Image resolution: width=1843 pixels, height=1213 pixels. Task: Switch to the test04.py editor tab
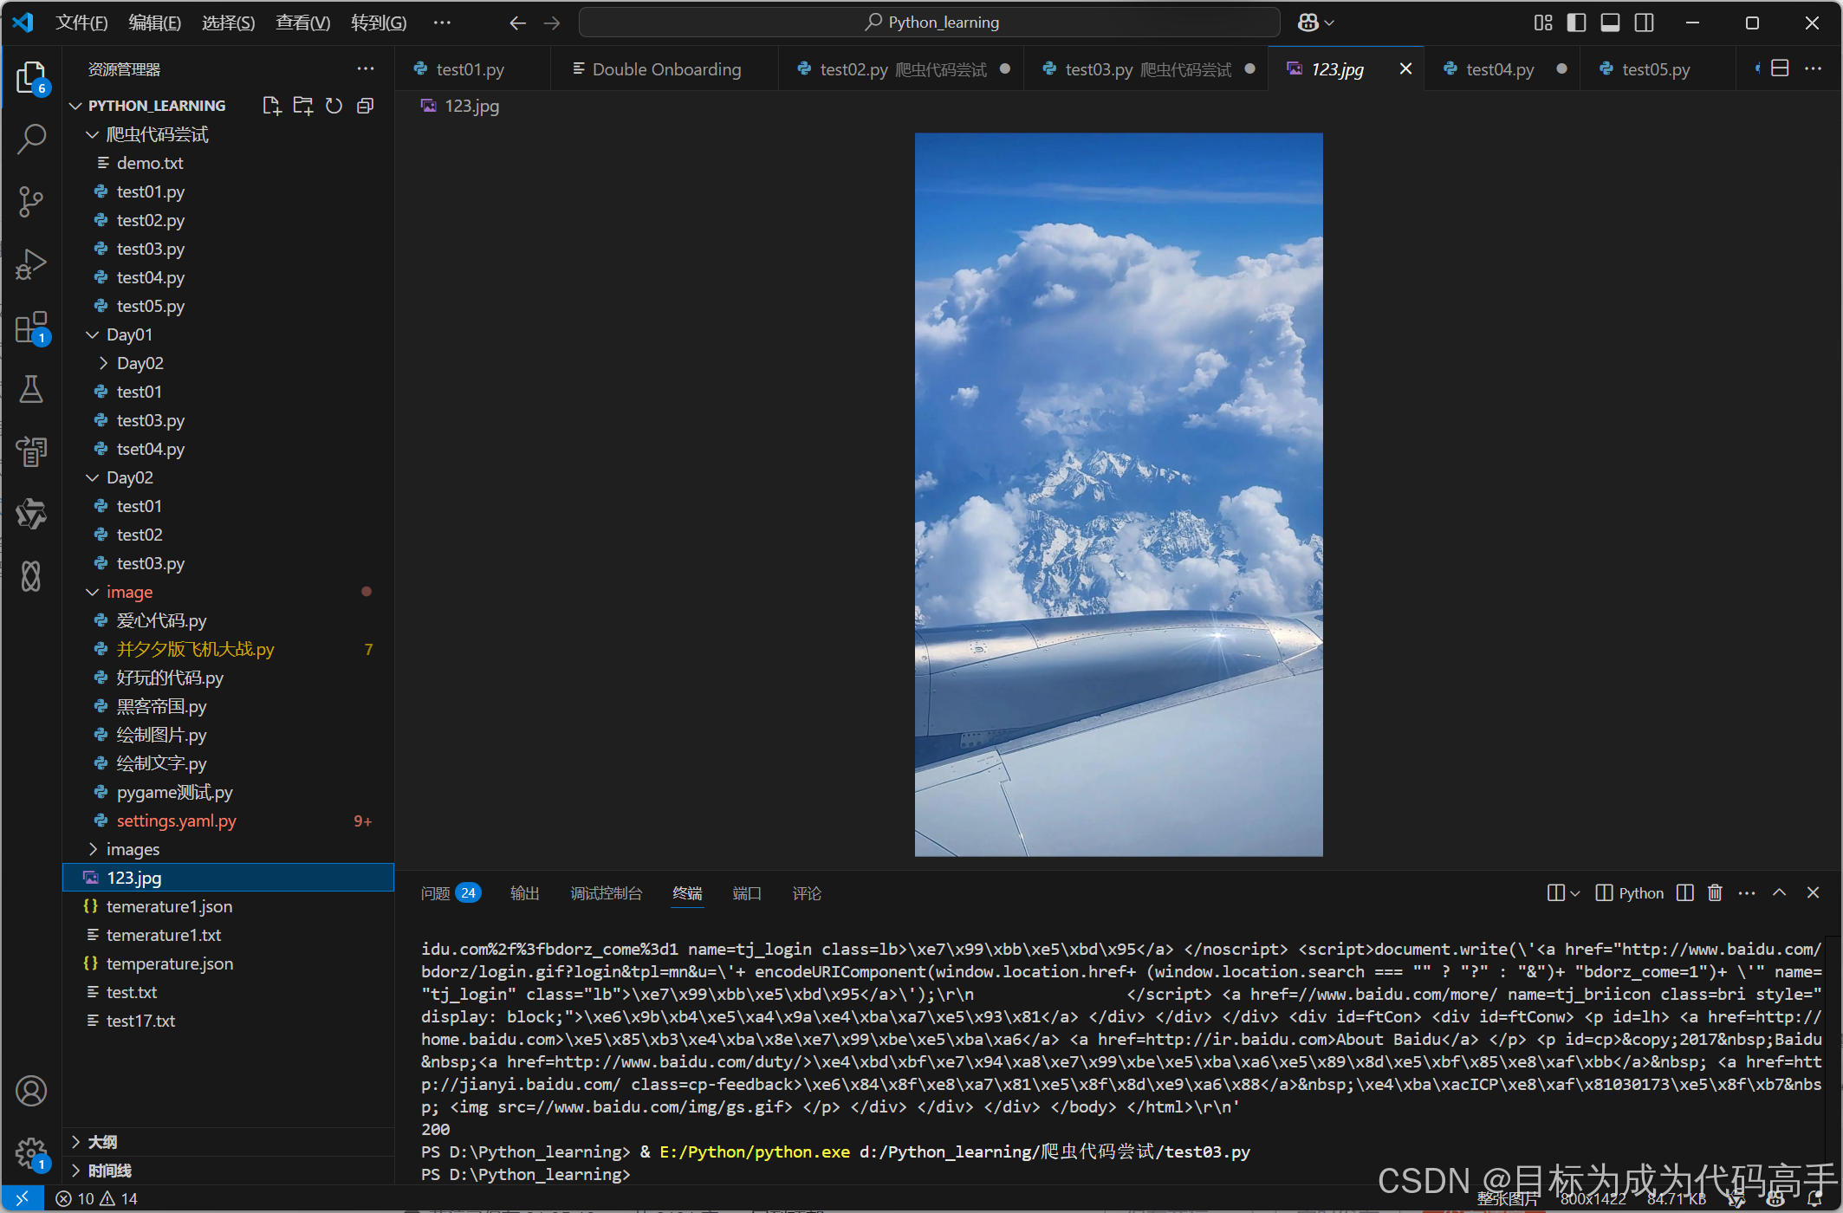(1499, 69)
